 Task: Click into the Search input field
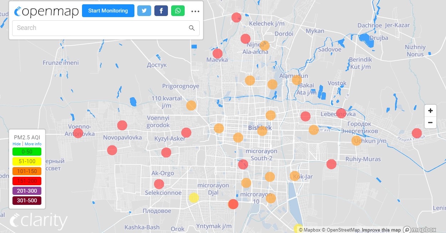point(100,28)
